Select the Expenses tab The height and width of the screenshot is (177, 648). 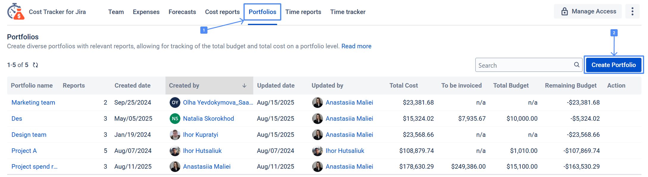pos(146,12)
